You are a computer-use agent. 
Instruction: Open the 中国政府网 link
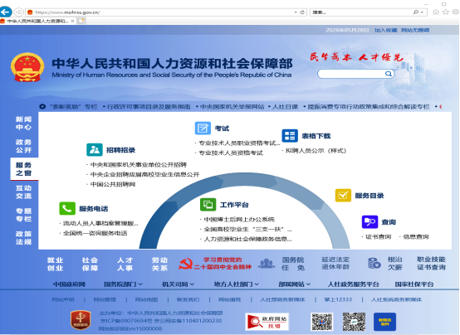tap(69, 284)
